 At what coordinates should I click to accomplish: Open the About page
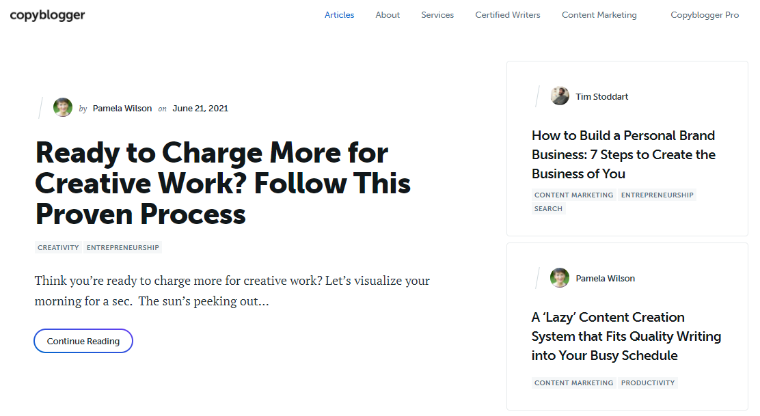click(388, 14)
